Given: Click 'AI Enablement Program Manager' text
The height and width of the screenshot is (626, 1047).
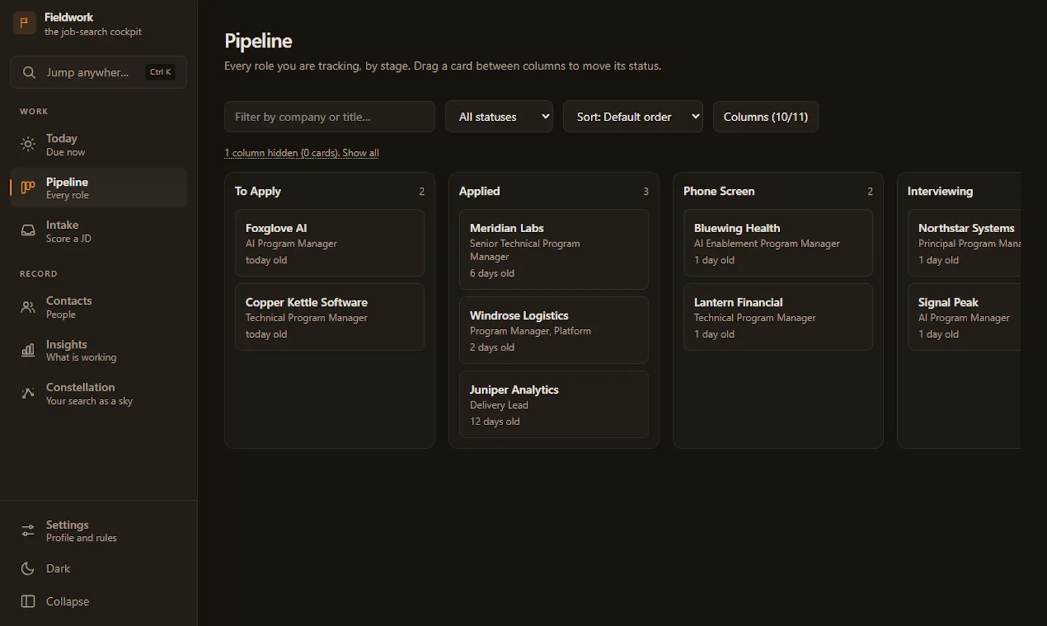Looking at the screenshot, I should point(767,243).
